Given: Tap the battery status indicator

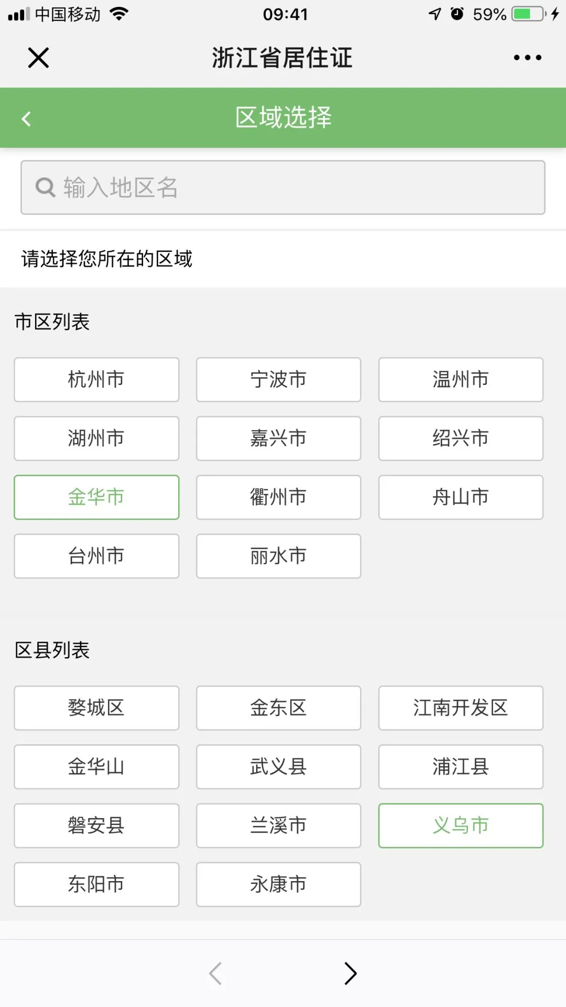Looking at the screenshot, I should [x=529, y=14].
